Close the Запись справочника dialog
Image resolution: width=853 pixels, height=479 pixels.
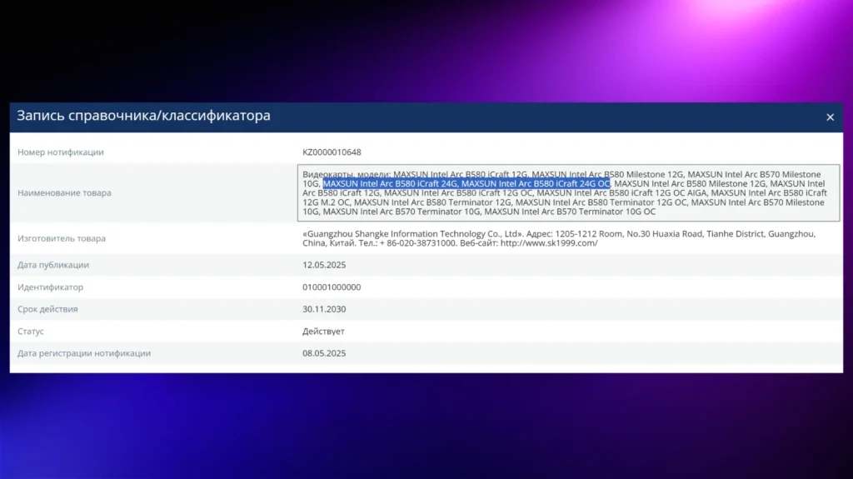click(830, 117)
